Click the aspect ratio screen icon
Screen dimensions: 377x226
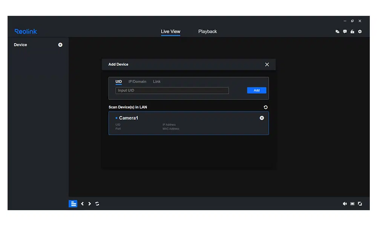(352, 204)
